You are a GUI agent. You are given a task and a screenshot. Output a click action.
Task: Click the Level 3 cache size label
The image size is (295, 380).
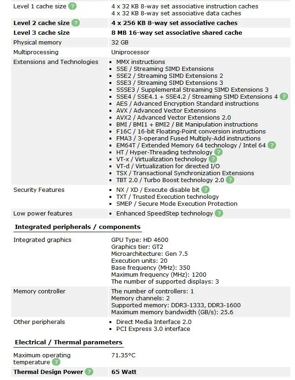(41, 33)
